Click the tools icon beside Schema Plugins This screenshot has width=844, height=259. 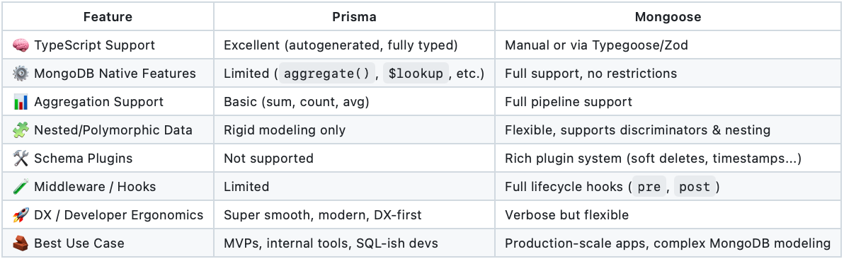pyautogui.click(x=21, y=159)
